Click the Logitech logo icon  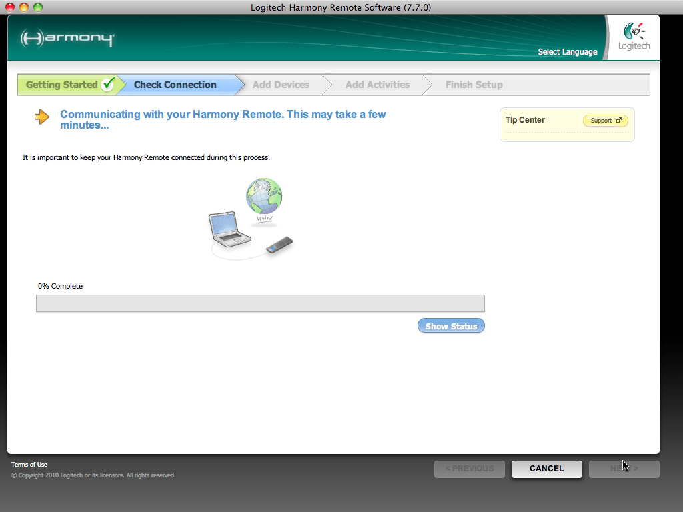pyautogui.click(x=633, y=31)
